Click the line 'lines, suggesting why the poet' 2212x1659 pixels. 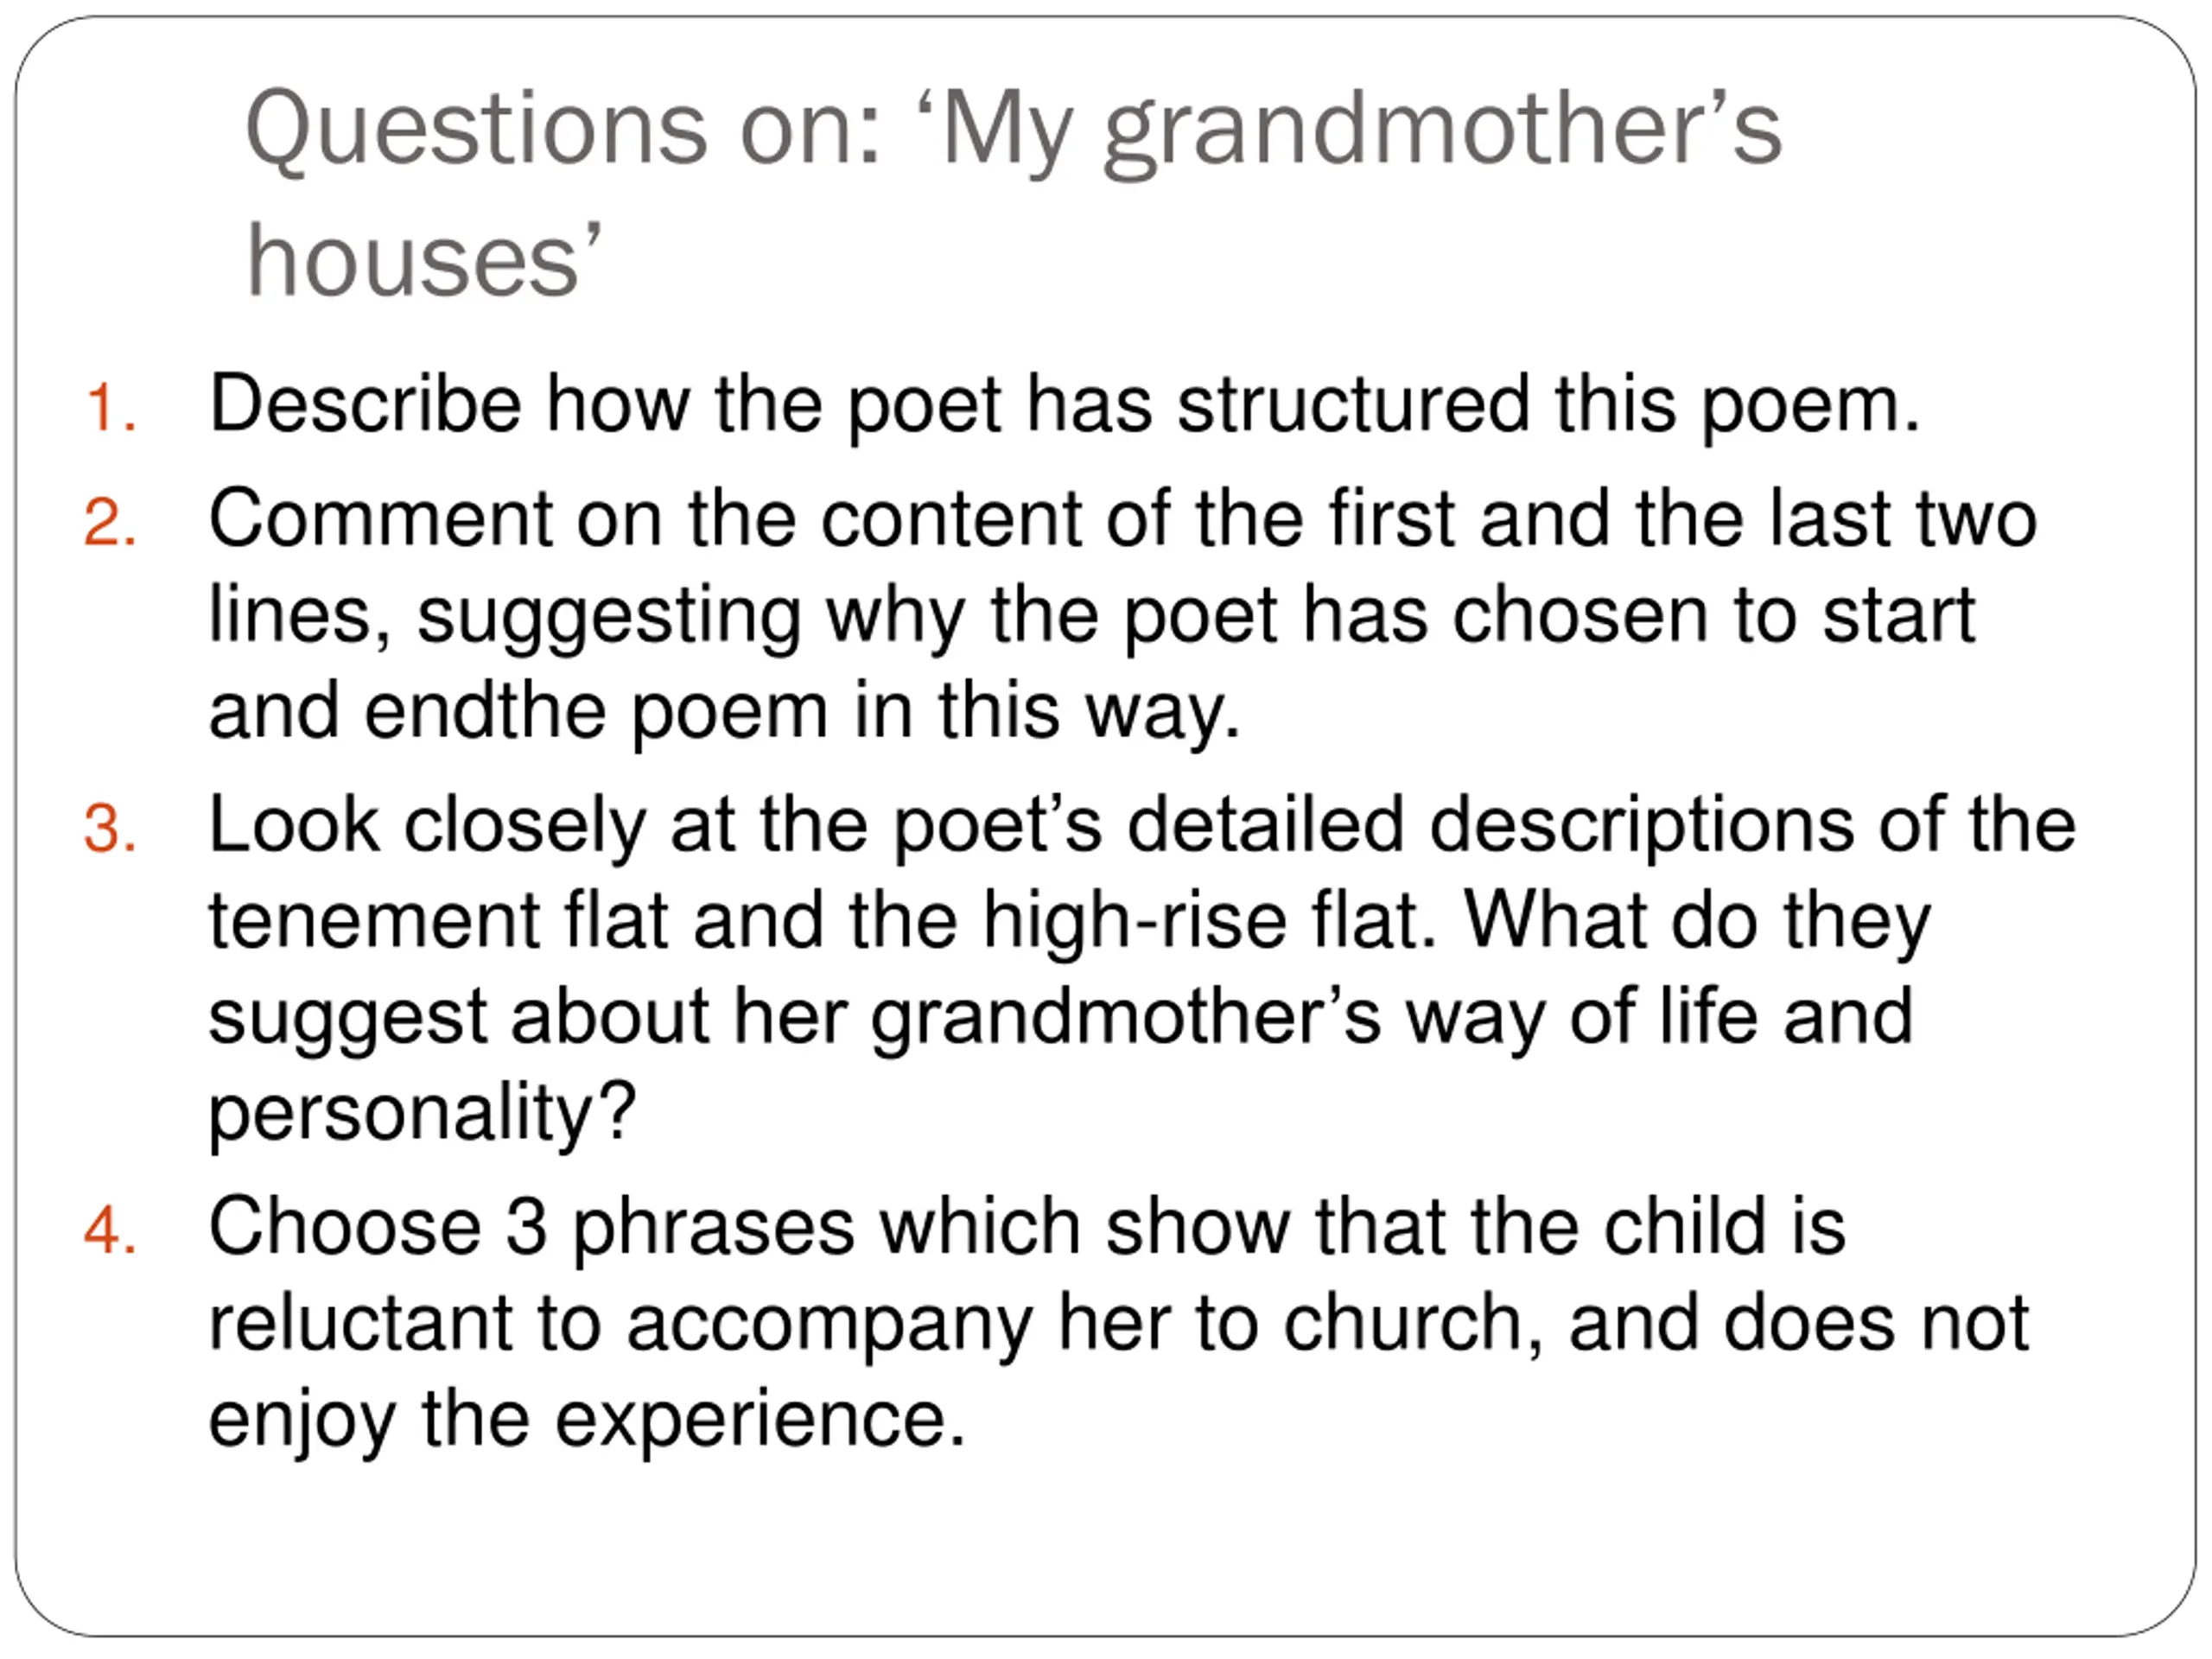pyautogui.click(x=1091, y=617)
